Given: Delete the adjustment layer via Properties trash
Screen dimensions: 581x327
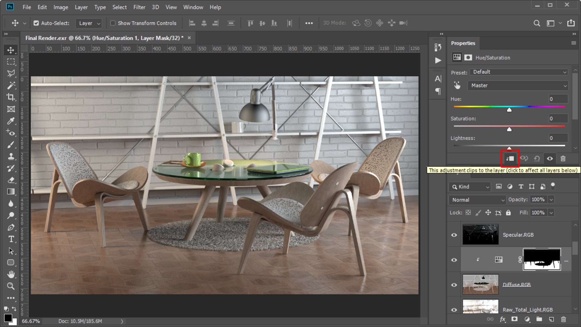Looking at the screenshot, I should tap(563, 158).
